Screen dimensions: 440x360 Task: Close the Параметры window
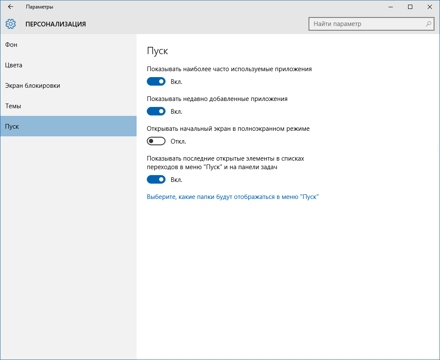tap(430, 7)
